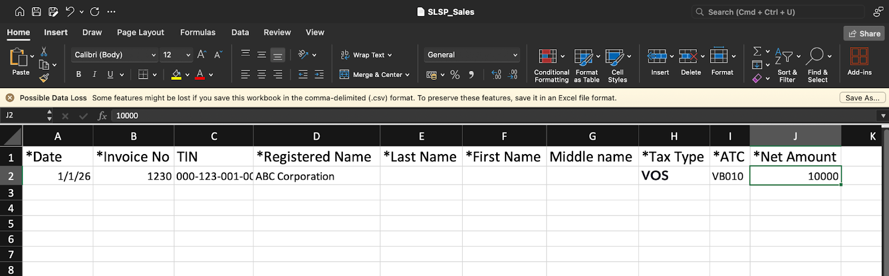Save the workbook with floppy disk icon
Viewport: 889px width, 276px height.
point(36,12)
